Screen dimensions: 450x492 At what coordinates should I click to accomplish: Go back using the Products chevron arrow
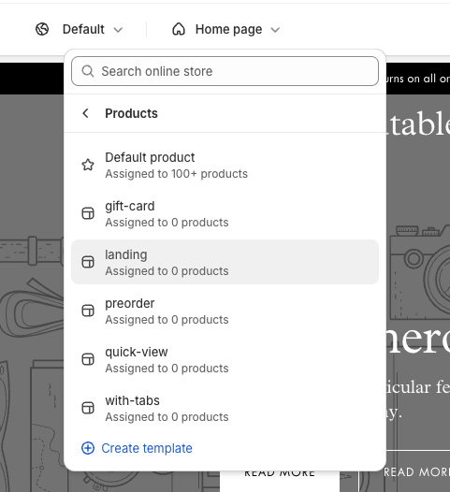pos(85,113)
